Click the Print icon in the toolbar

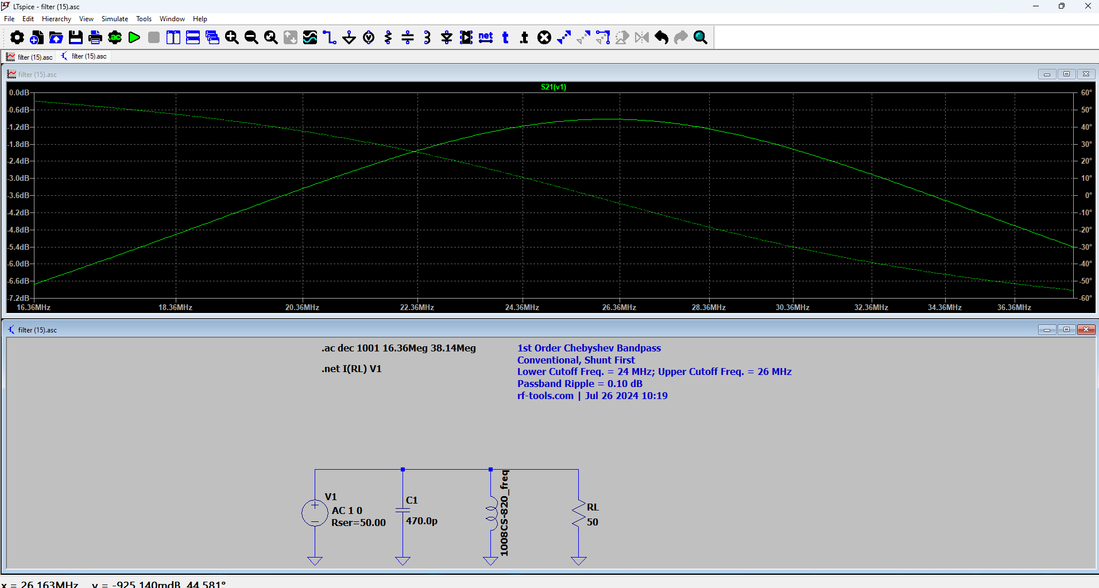pos(95,37)
